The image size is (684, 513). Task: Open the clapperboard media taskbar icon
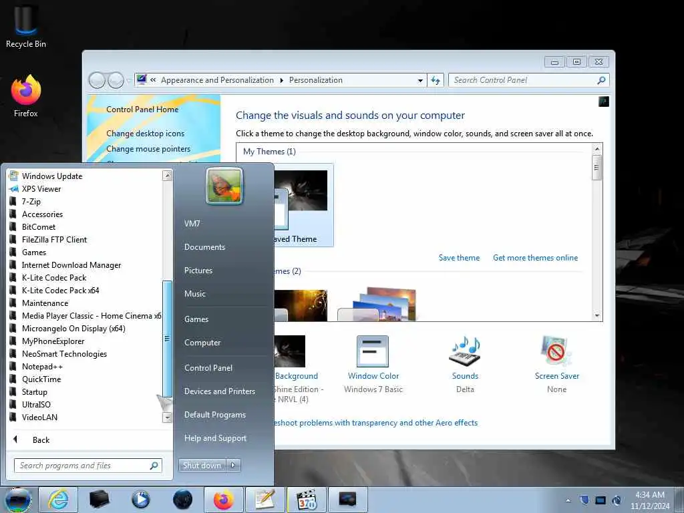point(306,500)
